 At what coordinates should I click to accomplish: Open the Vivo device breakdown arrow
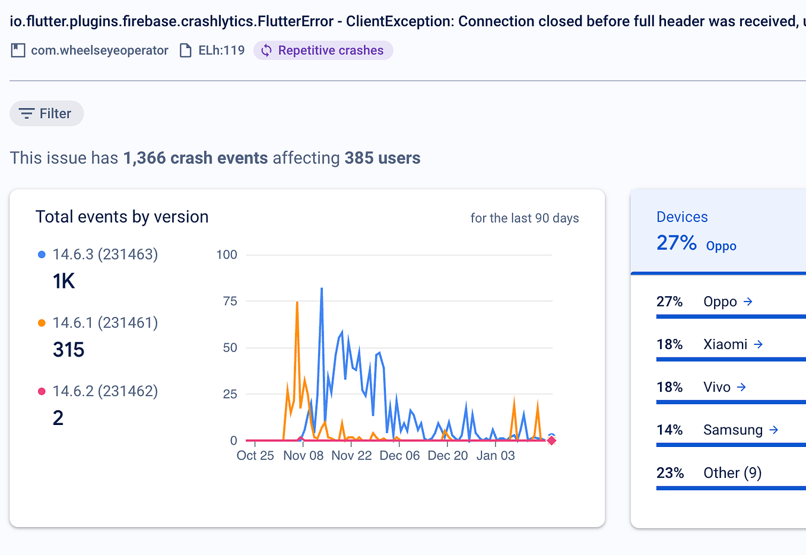coord(743,387)
